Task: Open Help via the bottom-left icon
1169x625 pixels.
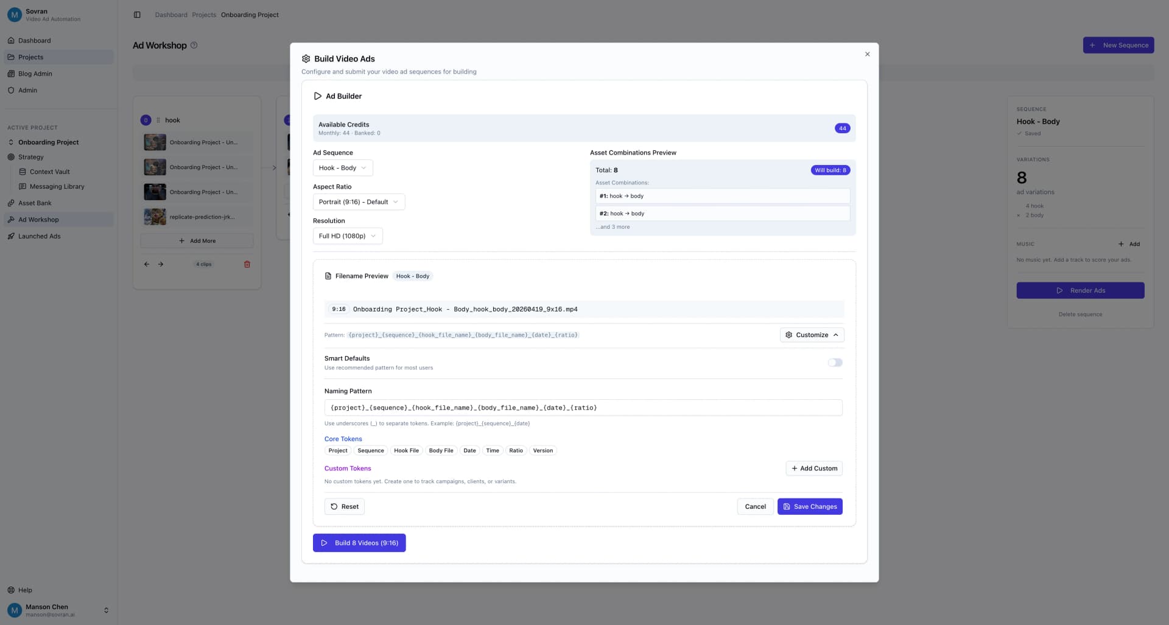Action: tap(12, 590)
